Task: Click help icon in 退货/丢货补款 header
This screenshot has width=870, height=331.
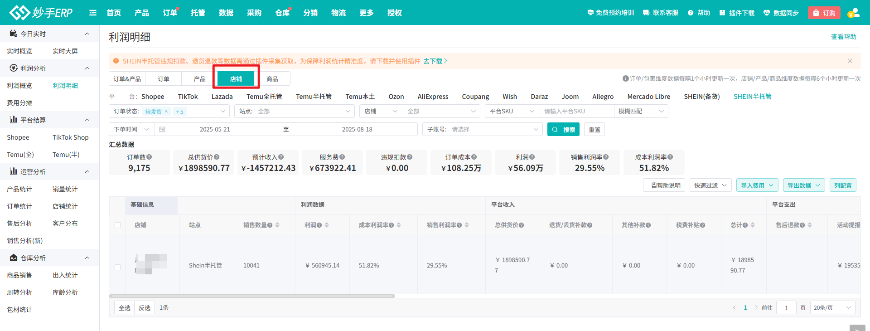Action: 590,225
